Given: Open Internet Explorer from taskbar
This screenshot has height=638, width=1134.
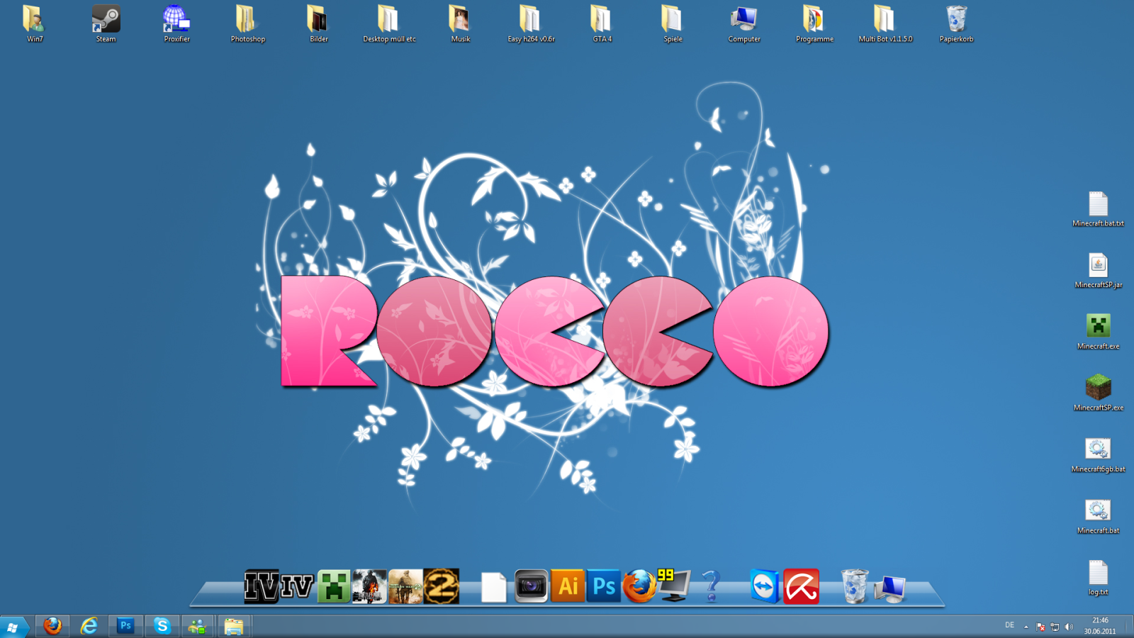Looking at the screenshot, I should point(89,626).
